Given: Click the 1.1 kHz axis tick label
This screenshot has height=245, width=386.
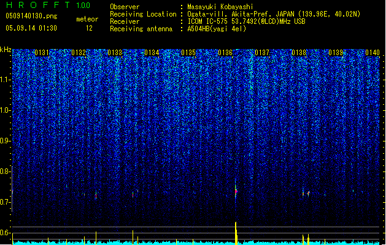Looking at the screenshot, I should (x=6, y=80).
